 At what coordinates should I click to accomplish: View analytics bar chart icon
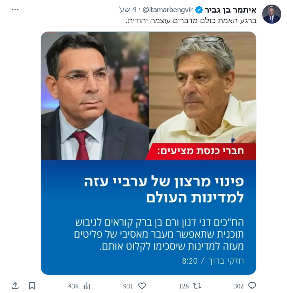[87, 286]
